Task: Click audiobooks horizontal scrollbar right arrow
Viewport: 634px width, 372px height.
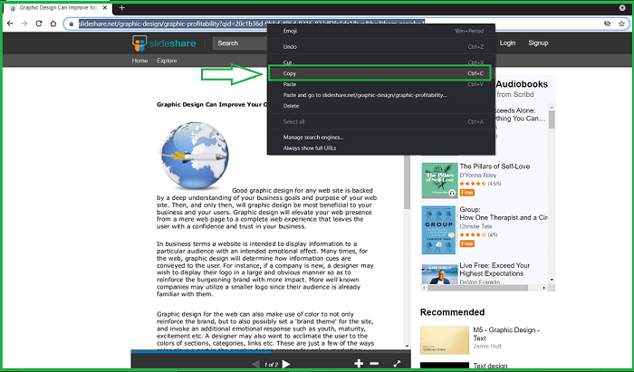Action: click(544, 288)
